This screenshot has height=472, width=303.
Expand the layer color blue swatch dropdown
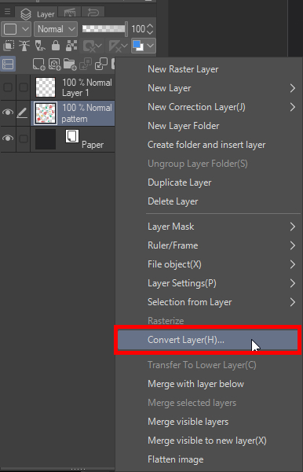tap(143, 46)
